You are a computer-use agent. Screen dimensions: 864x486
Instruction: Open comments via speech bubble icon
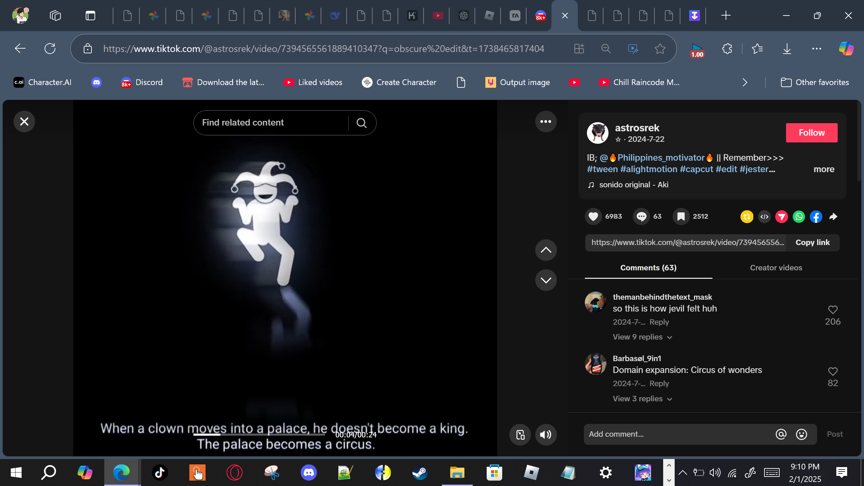click(641, 216)
